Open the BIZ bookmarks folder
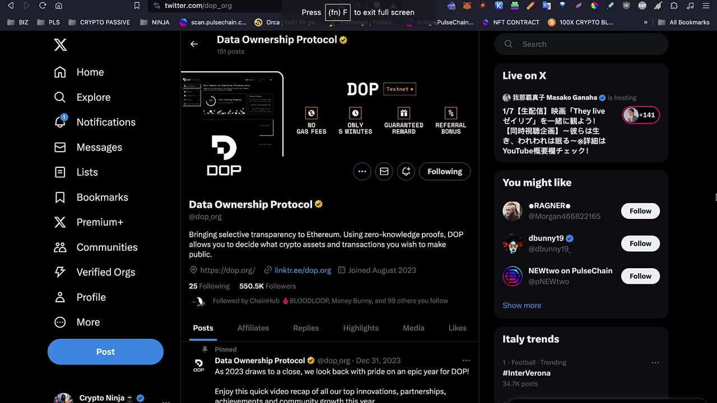717x403 pixels. (x=18, y=22)
